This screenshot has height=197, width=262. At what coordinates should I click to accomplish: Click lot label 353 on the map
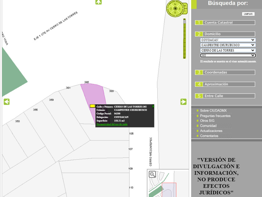[17, 121]
